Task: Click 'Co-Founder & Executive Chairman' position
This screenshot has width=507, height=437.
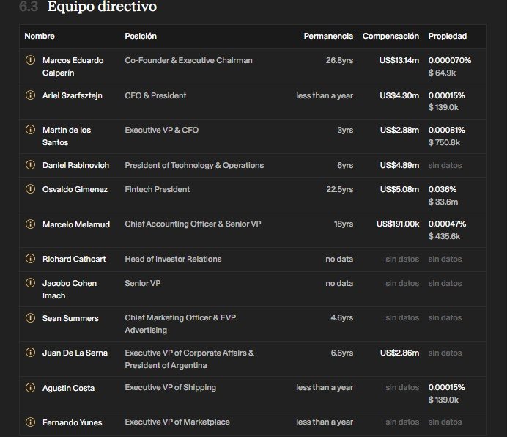Action: click(x=188, y=60)
